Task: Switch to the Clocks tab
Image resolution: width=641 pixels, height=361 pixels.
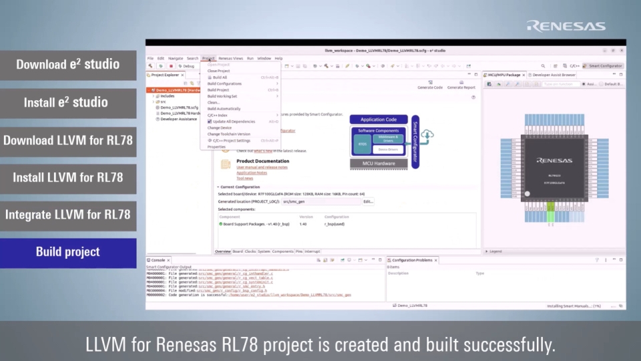Action: point(250,251)
